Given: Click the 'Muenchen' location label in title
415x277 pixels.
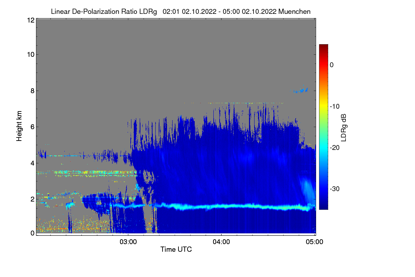Looking at the screenshot, I should [x=294, y=11].
